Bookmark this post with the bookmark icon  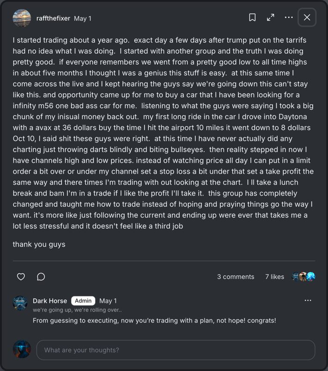pos(252,17)
